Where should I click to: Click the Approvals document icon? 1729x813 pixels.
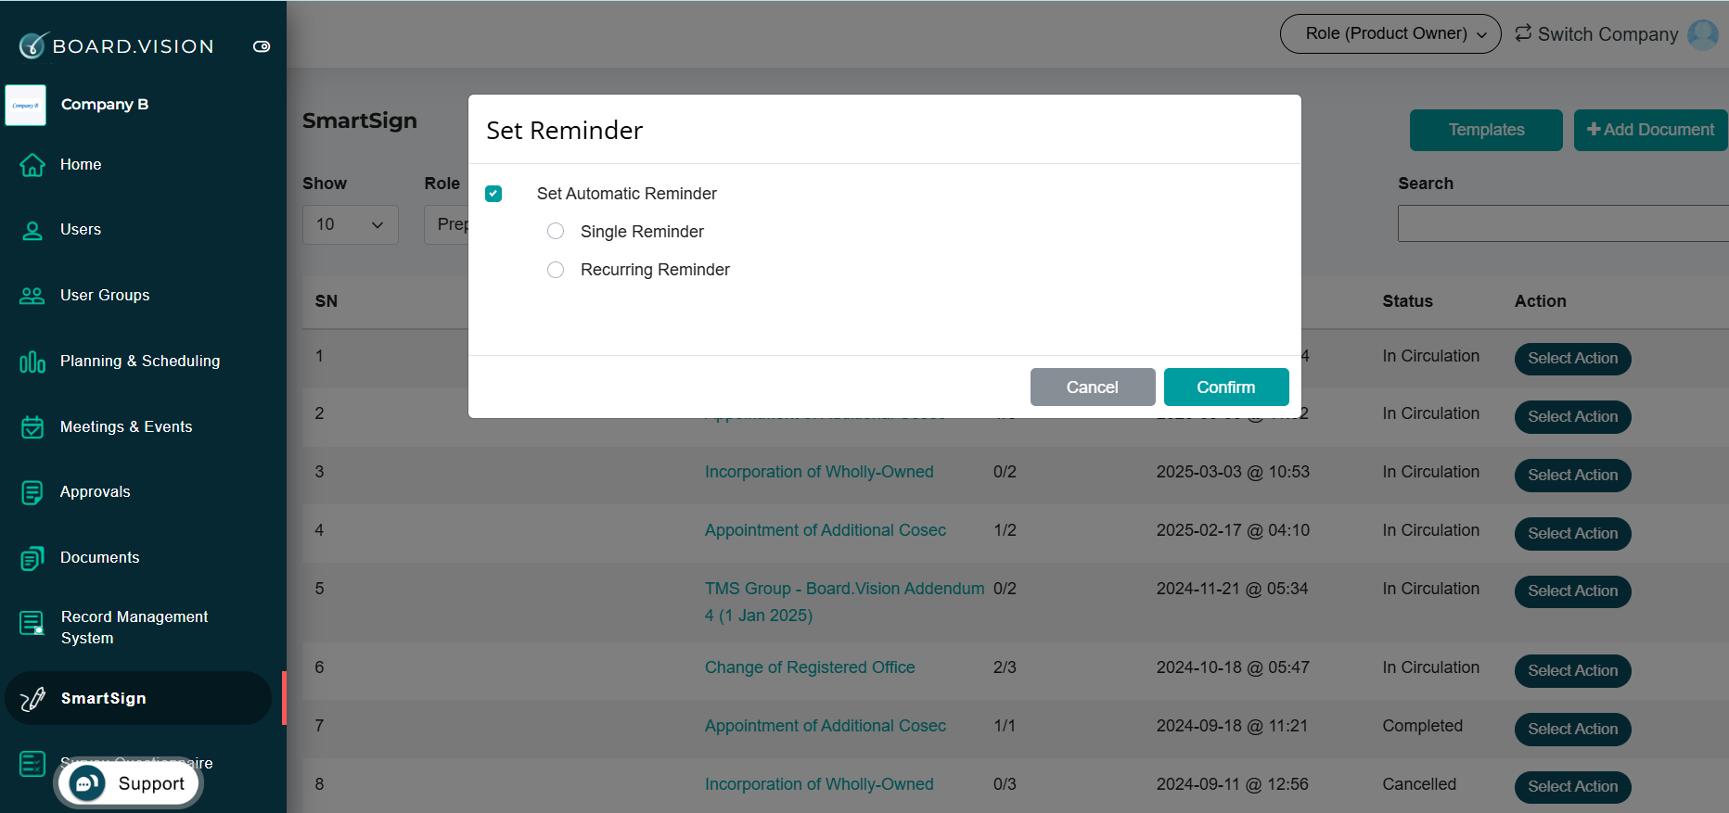[32, 492]
